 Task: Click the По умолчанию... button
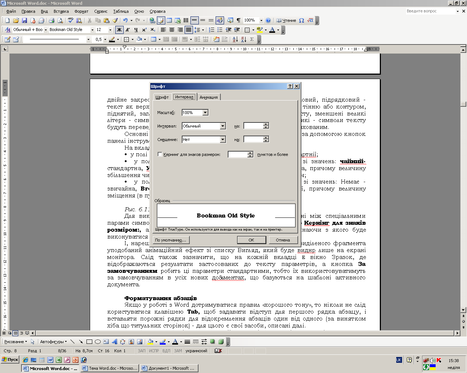pos(171,240)
